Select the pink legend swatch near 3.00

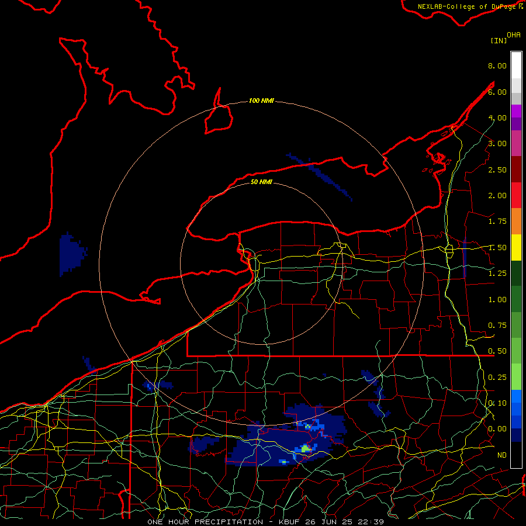coord(516,143)
